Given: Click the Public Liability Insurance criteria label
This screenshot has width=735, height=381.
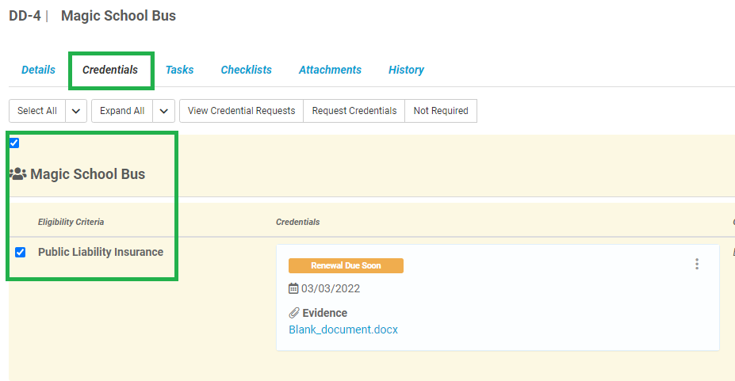Looking at the screenshot, I should [101, 252].
